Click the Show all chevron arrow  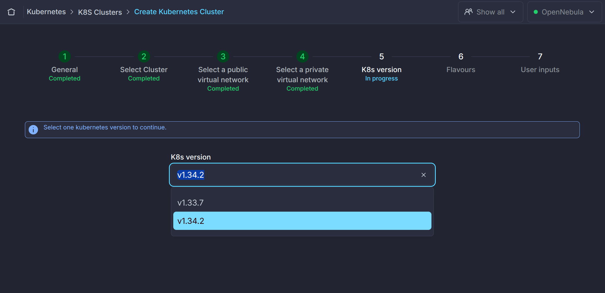coord(513,12)
